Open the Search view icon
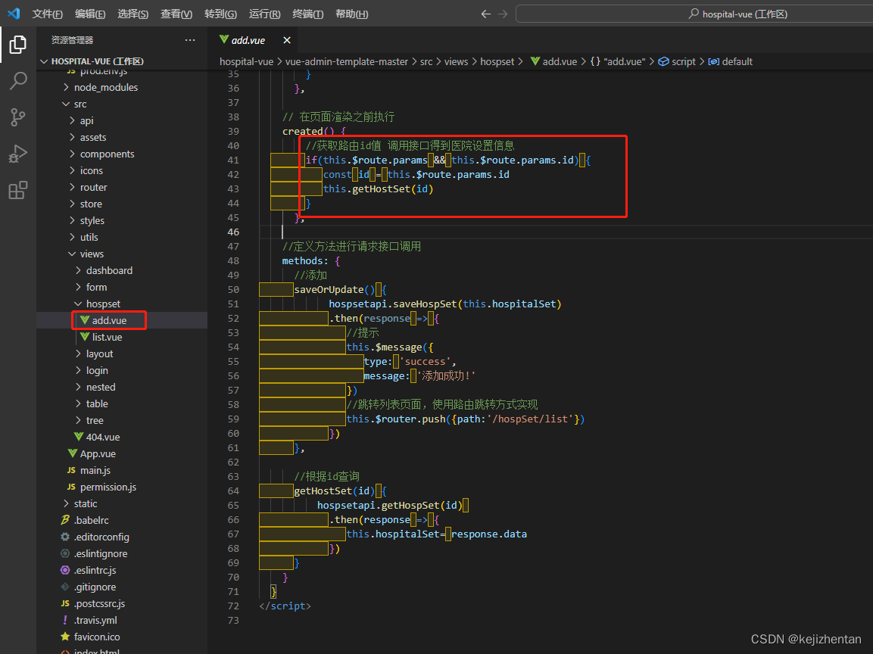The image size is (873, 654). (18, 81)
